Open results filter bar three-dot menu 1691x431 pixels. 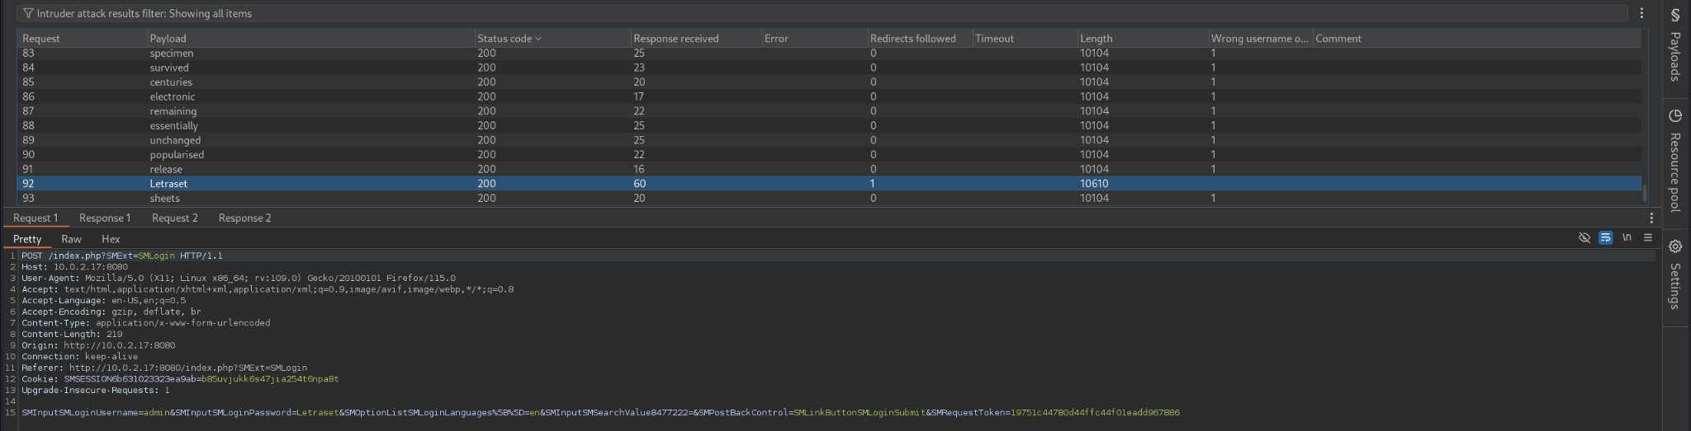[x=1641, y=13]
